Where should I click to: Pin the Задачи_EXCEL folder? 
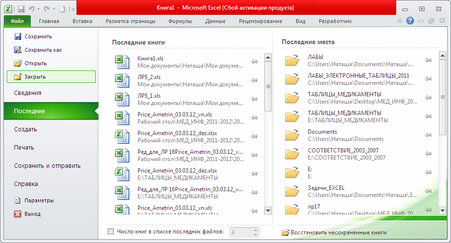tap(428, 191)
